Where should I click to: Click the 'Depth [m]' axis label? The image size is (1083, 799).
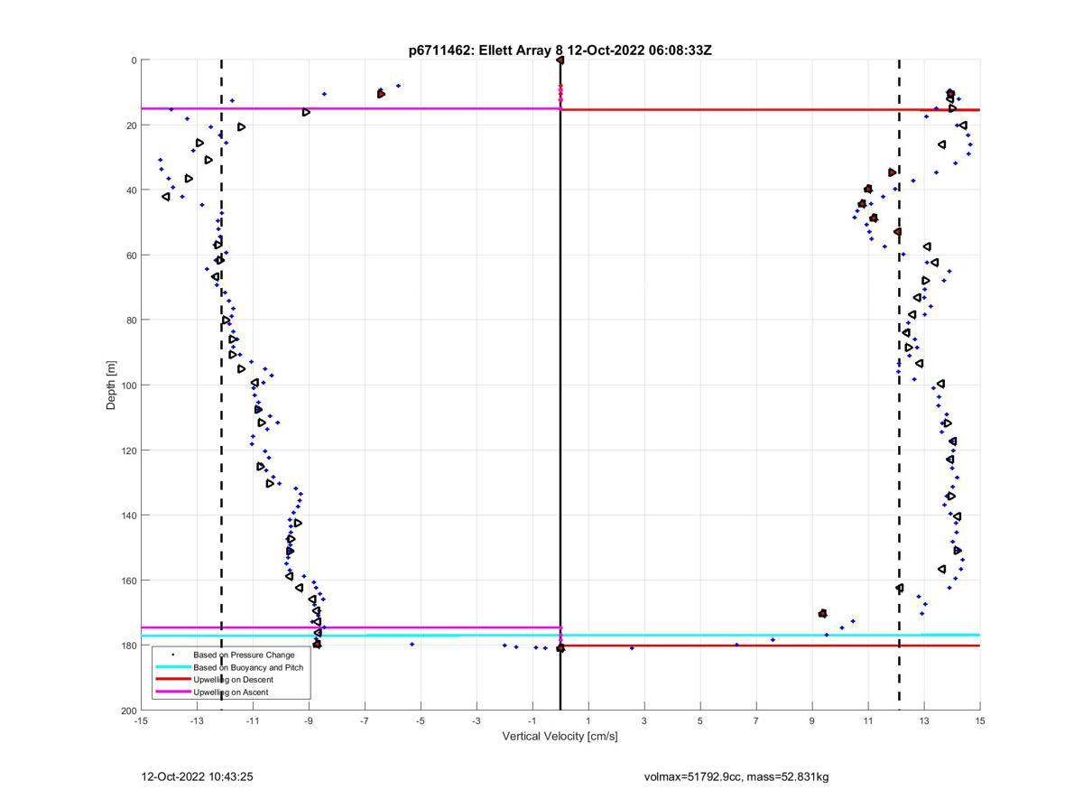click(112, 386)
